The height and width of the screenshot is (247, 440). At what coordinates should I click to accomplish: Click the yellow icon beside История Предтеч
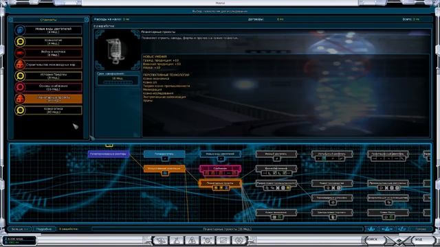pos(20,76)
